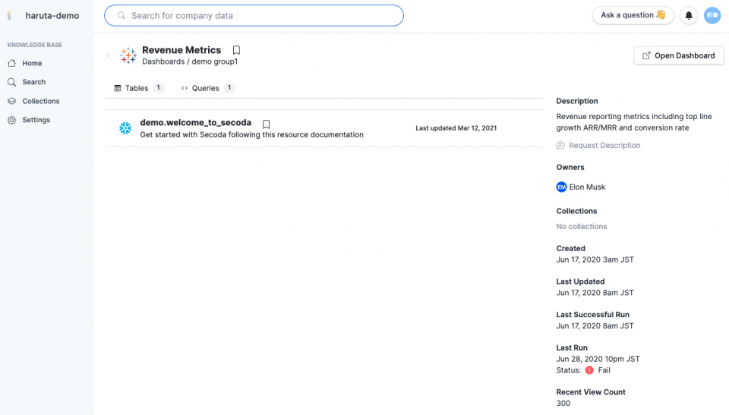Screen dimensions: 729x415
Task: Bookmark the Revenue Metrics dashboard
Action: coord(236,50)
